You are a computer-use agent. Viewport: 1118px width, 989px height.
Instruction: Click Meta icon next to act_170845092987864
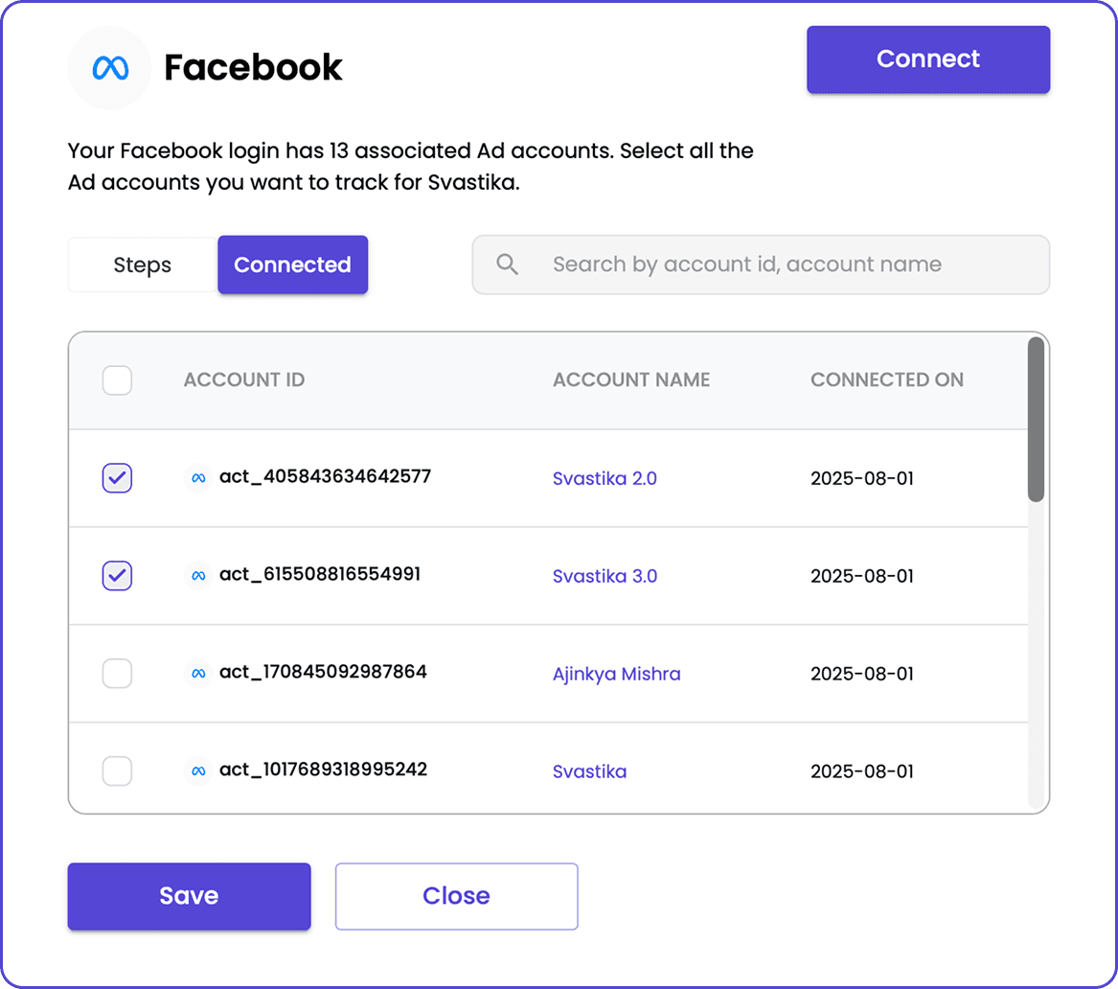(198, 673)
